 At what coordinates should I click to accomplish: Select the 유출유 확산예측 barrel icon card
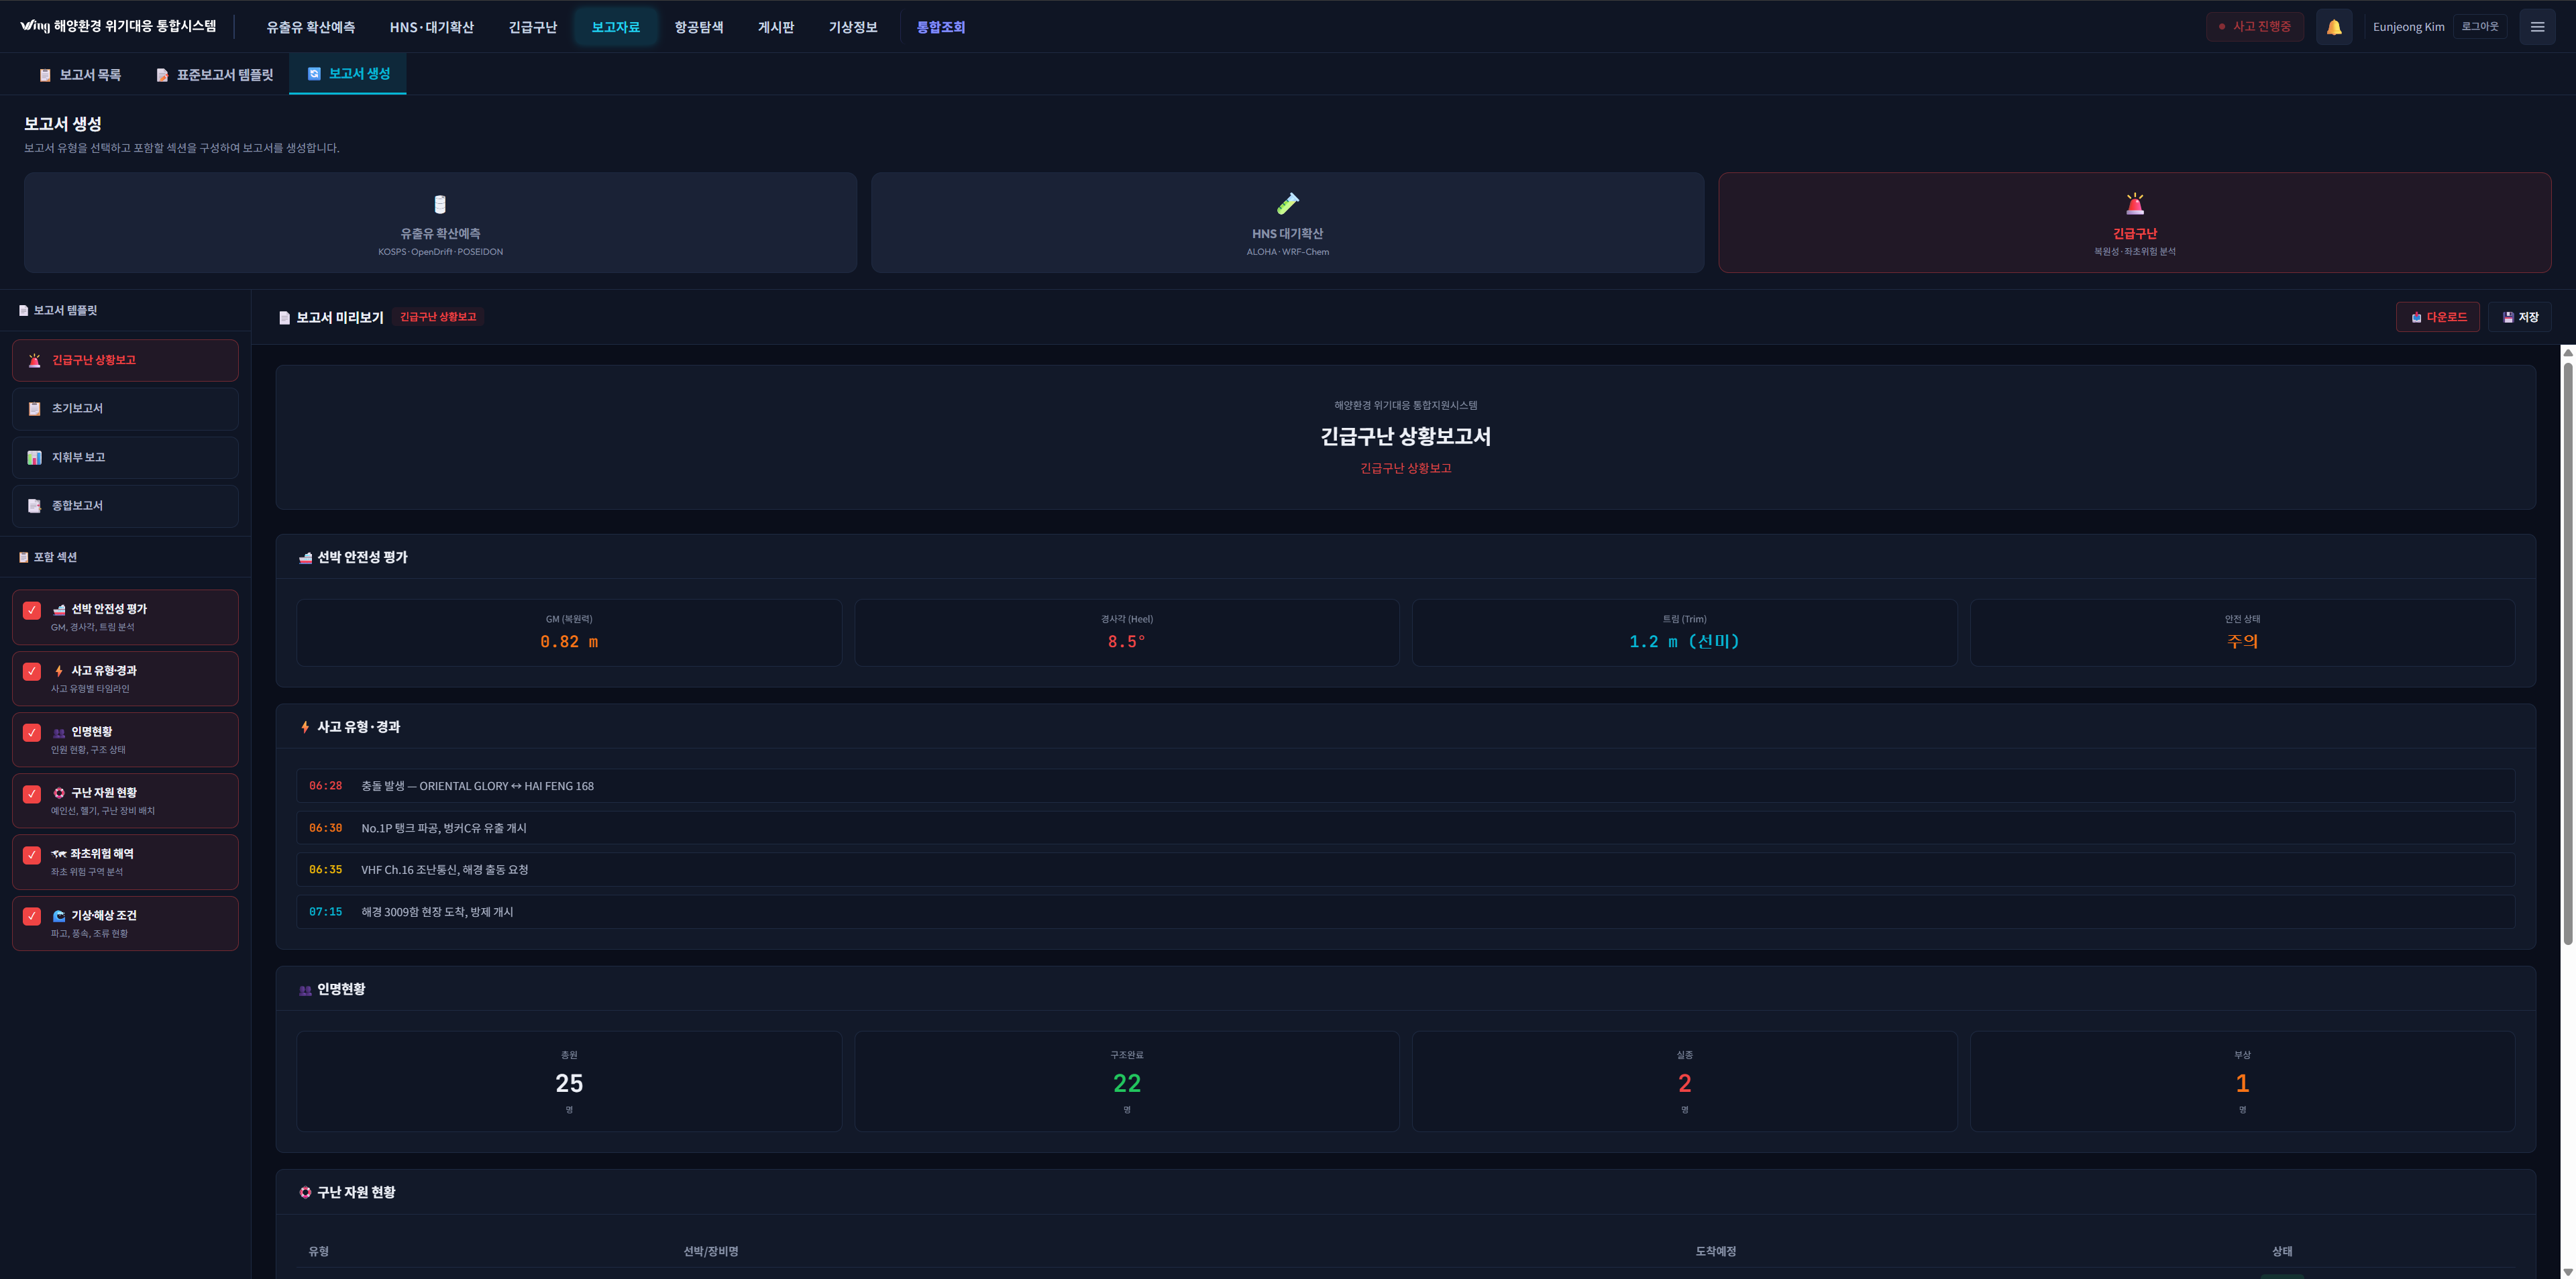pos(440,222)
